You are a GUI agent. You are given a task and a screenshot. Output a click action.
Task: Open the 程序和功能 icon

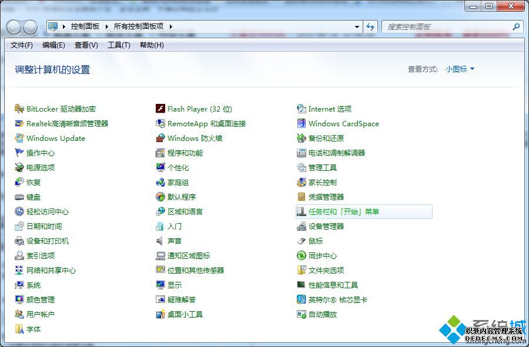tap(160, 153)
